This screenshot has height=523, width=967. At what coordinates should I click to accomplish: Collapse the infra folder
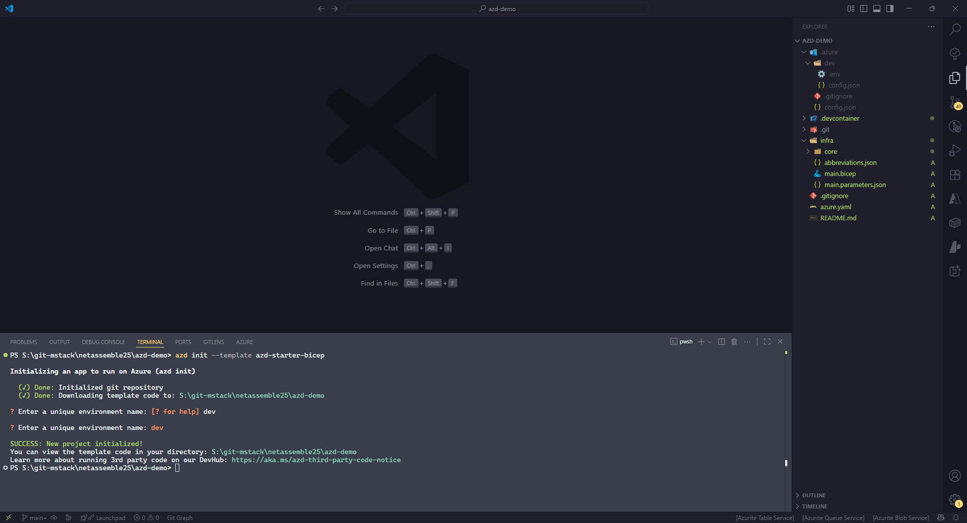coord(804,140)
